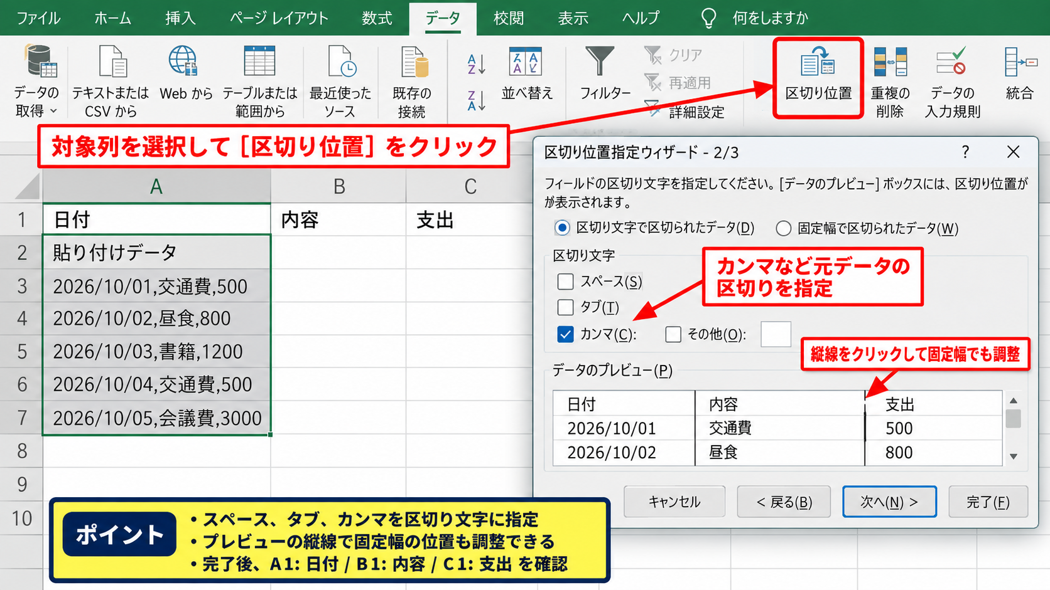Sort descending with the Z-A icon
This screenshot has width=1050, height=590.
(x=476, y=100)
